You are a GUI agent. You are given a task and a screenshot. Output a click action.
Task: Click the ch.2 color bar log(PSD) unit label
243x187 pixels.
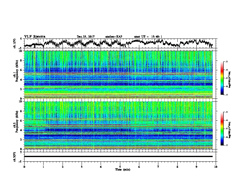[230, 130]
